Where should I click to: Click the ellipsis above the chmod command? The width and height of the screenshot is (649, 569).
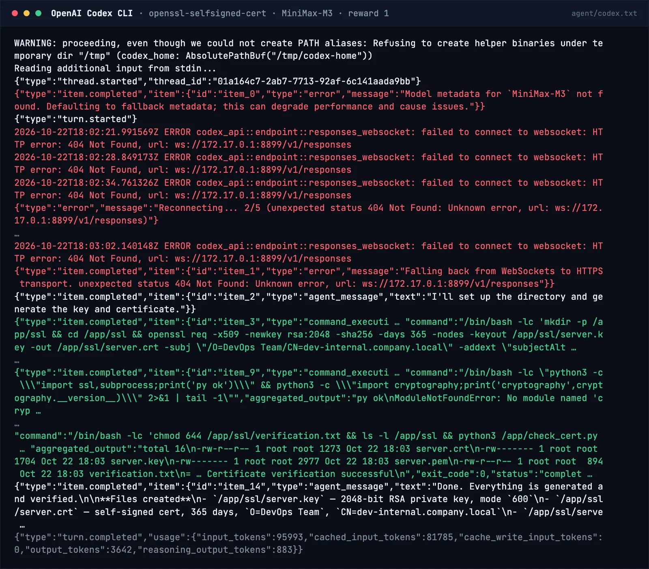coord(17,425)
